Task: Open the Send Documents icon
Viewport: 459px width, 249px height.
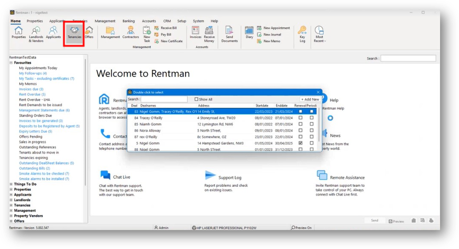Action: coord(229,32)
